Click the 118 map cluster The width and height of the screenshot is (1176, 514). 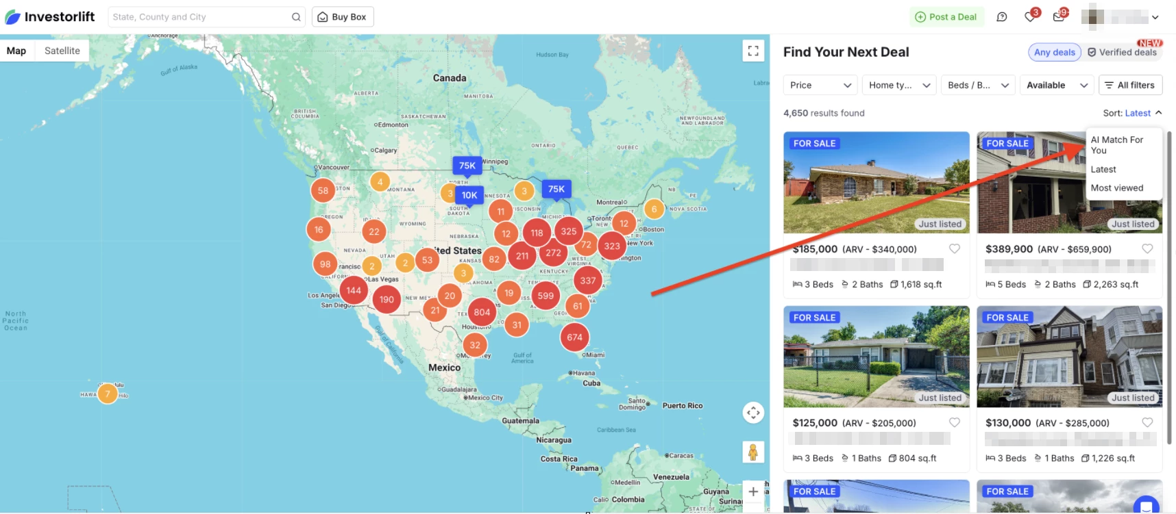[x=537, y=233]
